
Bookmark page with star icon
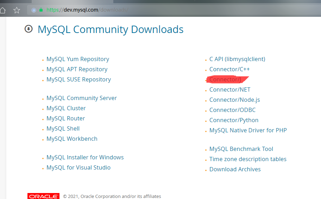17,10
